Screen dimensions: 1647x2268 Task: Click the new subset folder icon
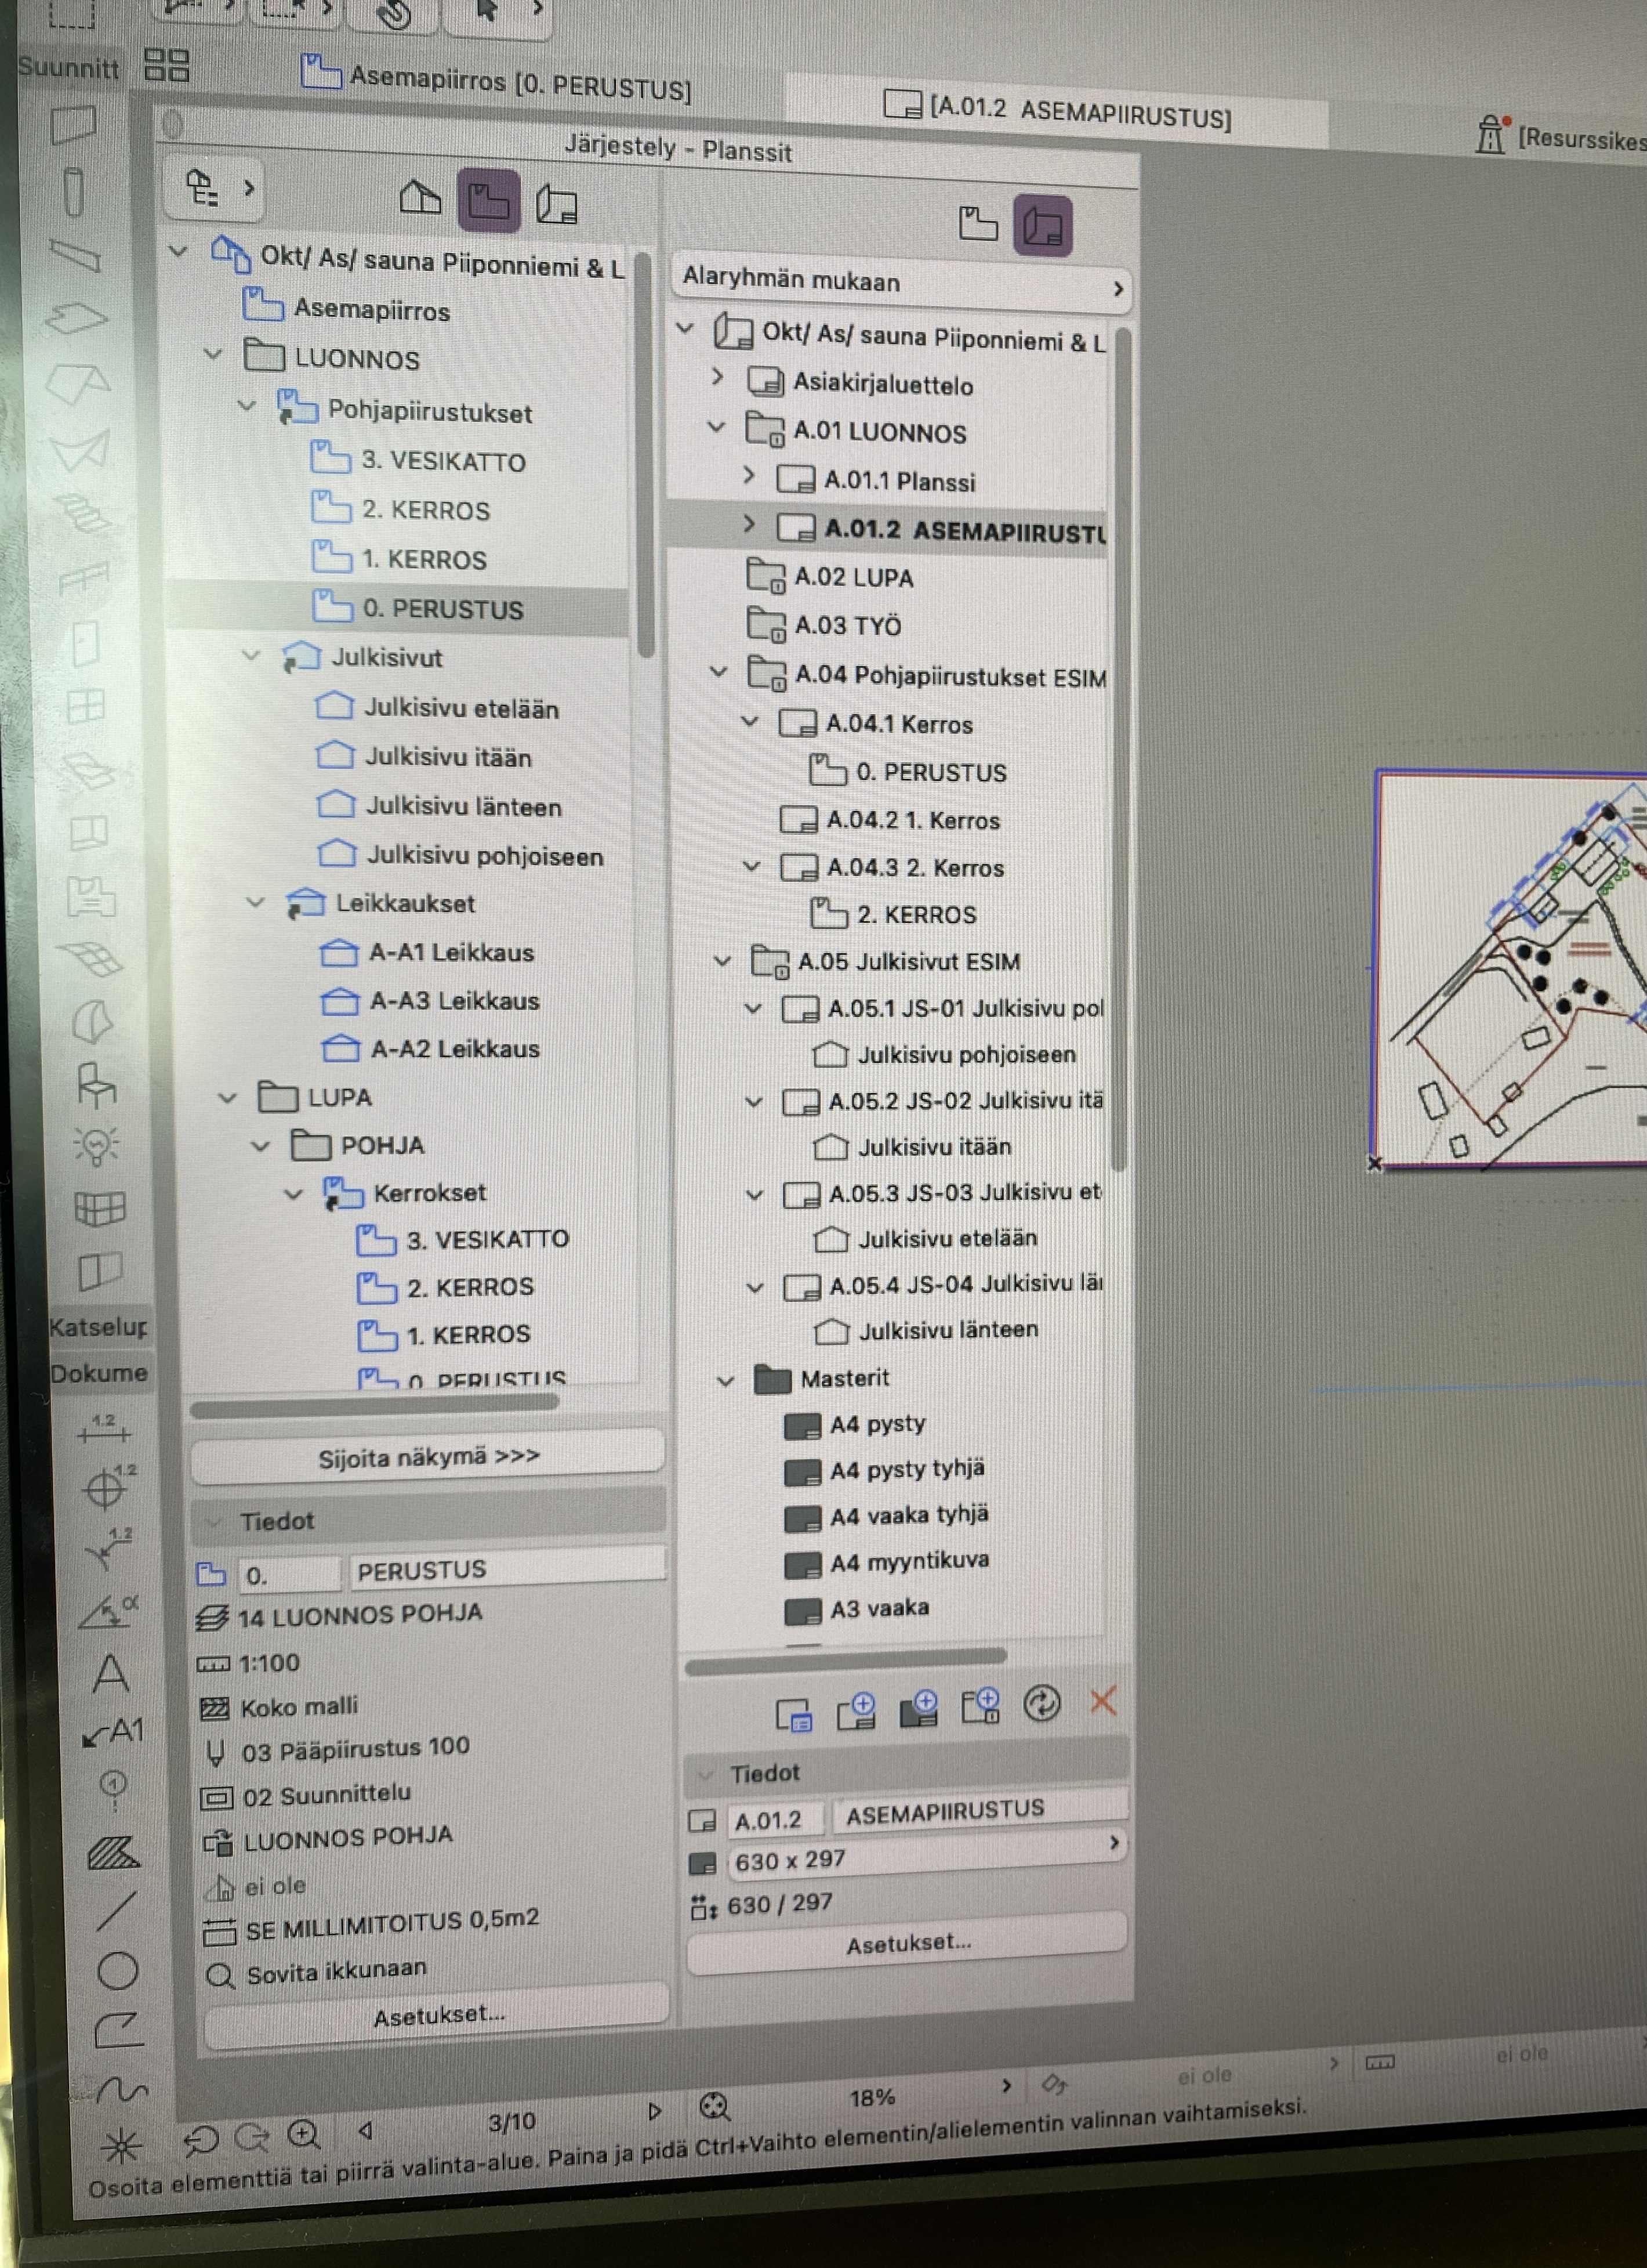(981, 1706)
